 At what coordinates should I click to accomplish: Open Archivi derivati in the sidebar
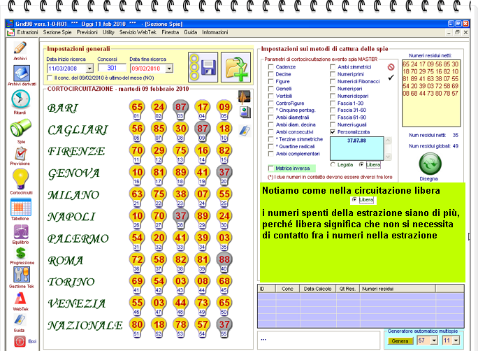[x=20, y=73]
